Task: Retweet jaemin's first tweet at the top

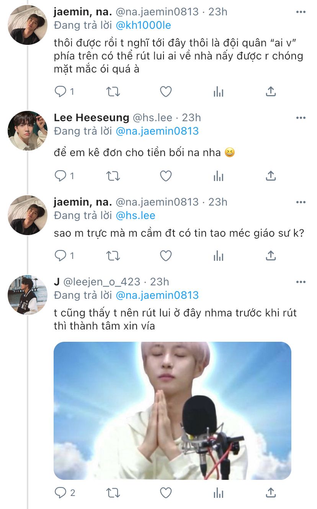Action: [x=113, y=92]
